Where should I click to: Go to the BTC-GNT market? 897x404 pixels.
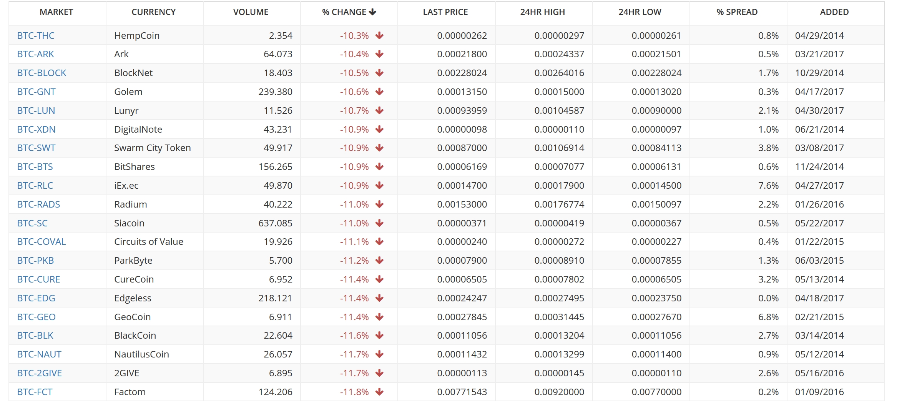coord(36,91)
